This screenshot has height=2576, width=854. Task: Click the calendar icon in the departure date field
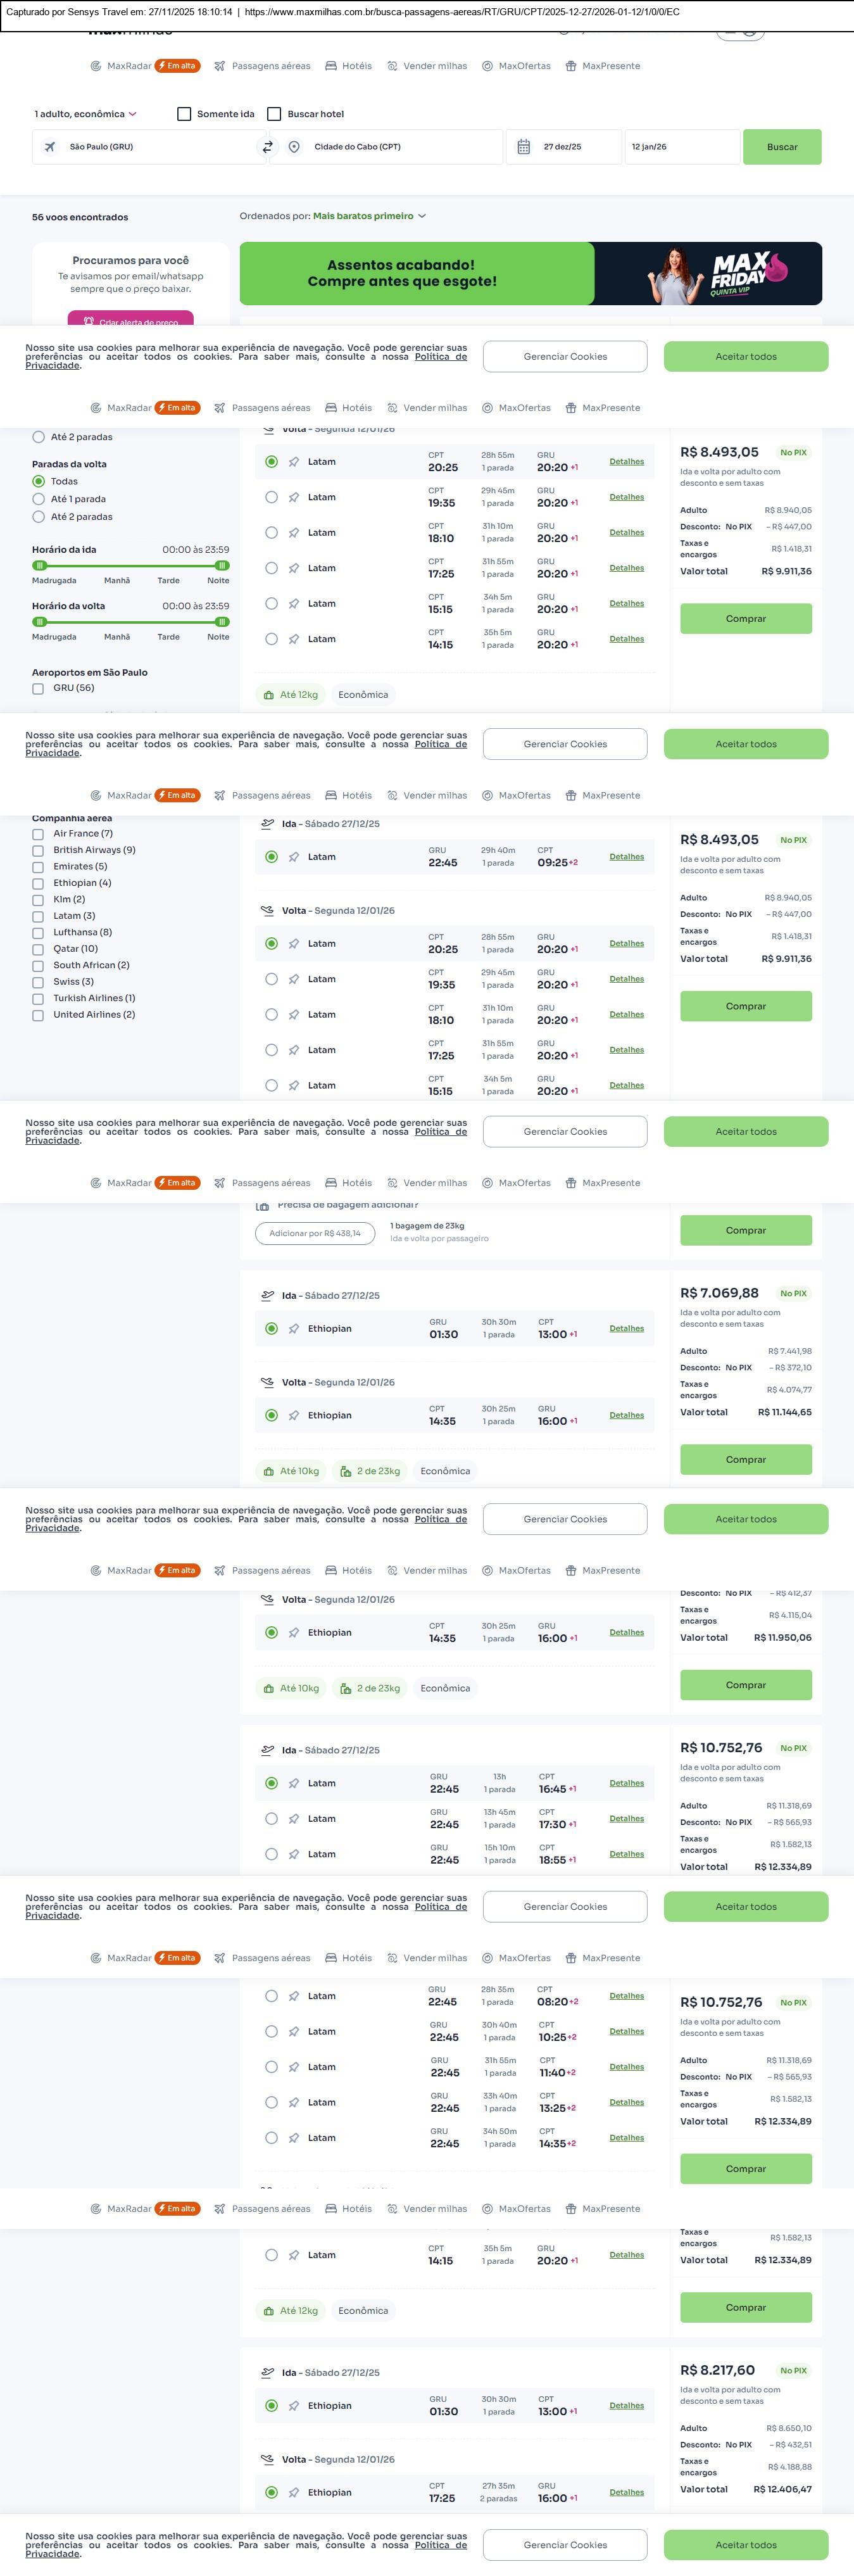click(x=523, y=147)
